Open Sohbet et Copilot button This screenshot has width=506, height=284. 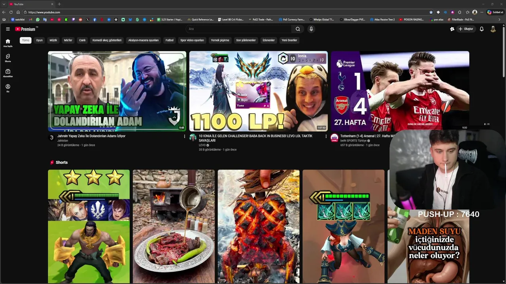(495, 12)
